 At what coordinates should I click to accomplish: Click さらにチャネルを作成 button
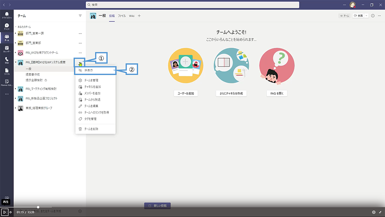click(231, 93)
